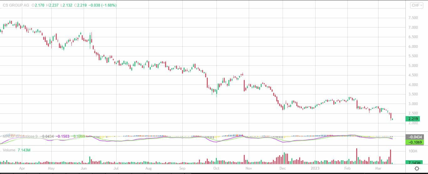Click the Volume indicator label
This screenshot has width=428, height=174.
tap(9, 150)
